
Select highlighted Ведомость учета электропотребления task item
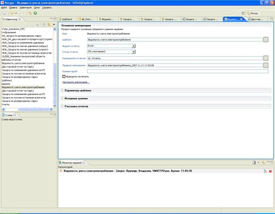[23, 87]
